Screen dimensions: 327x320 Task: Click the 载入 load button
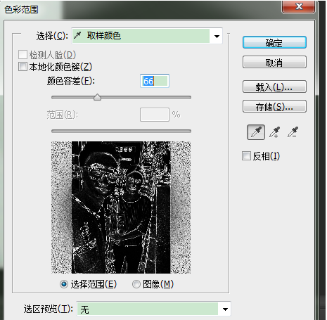point(274,87)
